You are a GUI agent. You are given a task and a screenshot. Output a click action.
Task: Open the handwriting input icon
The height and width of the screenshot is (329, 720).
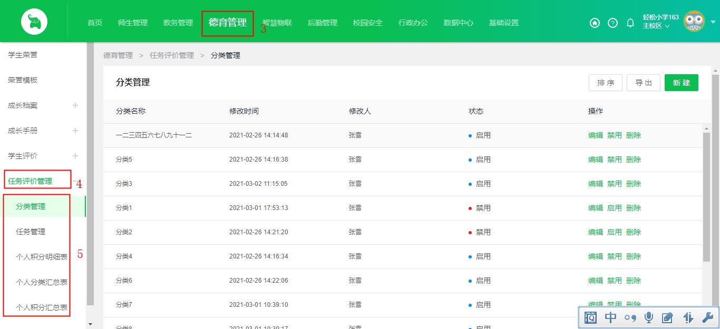coord(668,317)
